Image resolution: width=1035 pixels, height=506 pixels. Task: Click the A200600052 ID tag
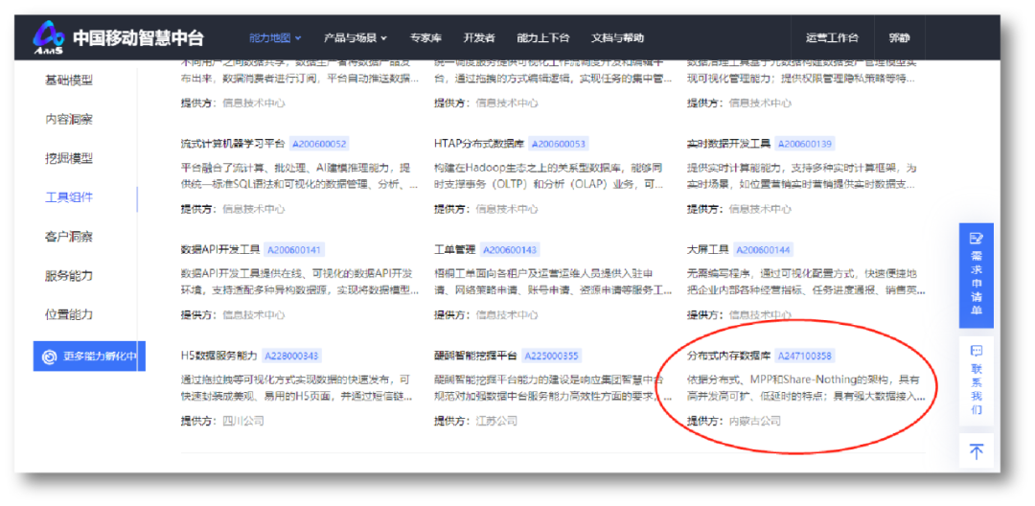(319, 144)
